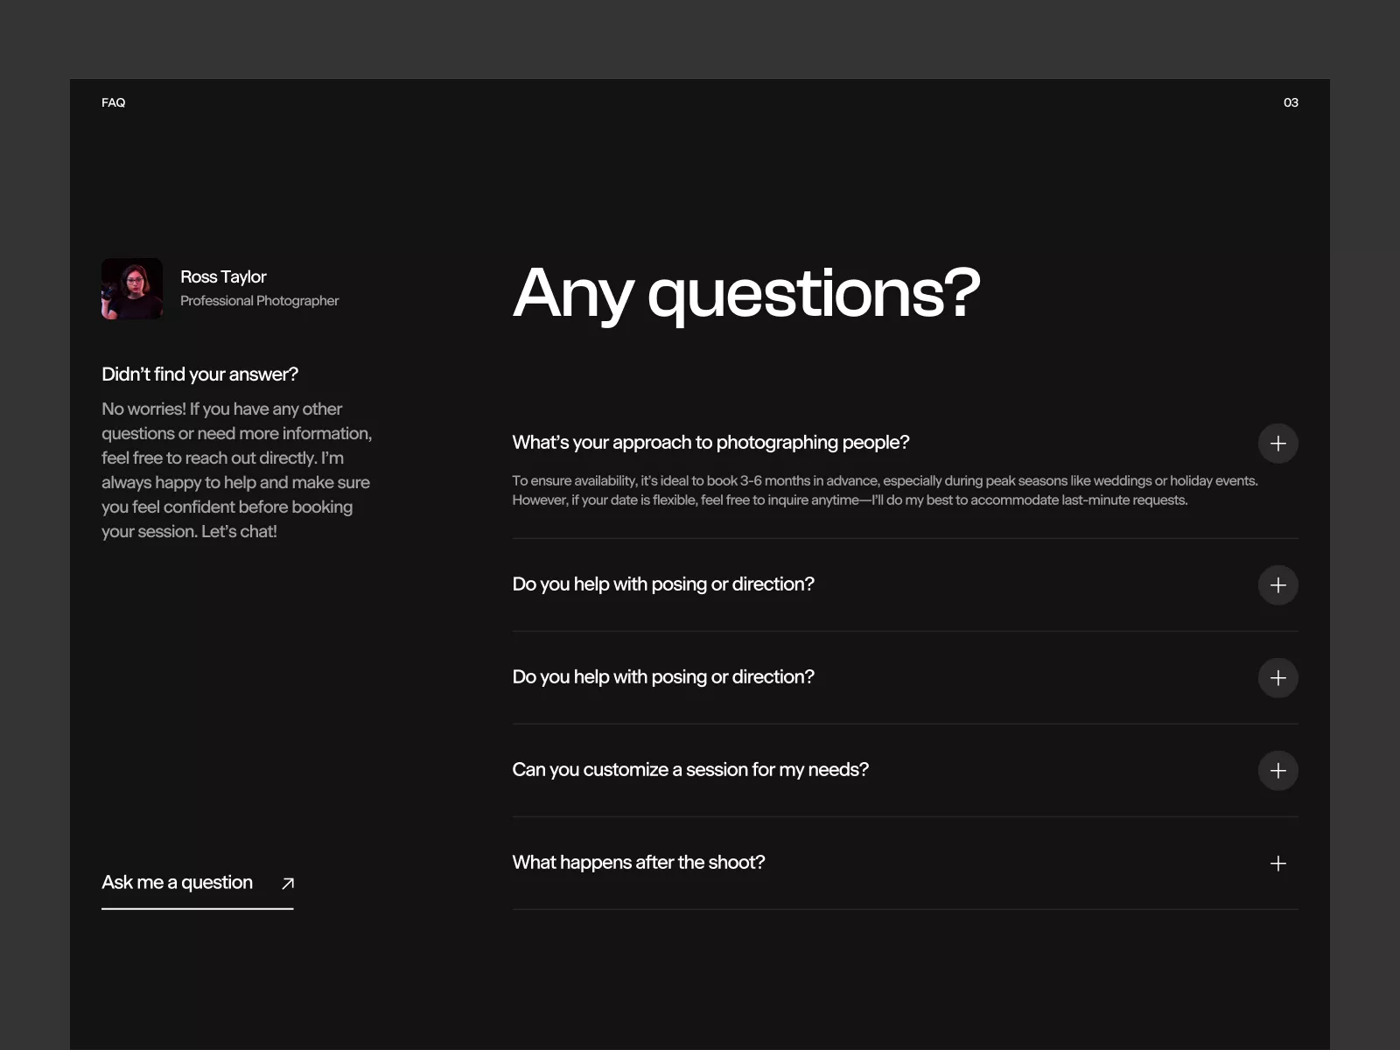The height and width of the screenshot is (1050, 1400).
Task: Select the "FAQ" section label
Action: click(114, 103)
